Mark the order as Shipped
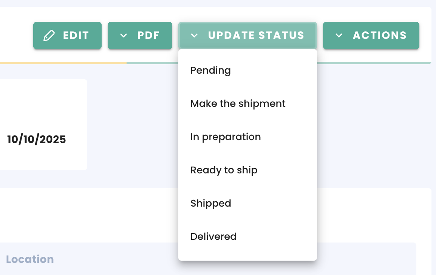436x275 pixels. (x=211, y=204)
